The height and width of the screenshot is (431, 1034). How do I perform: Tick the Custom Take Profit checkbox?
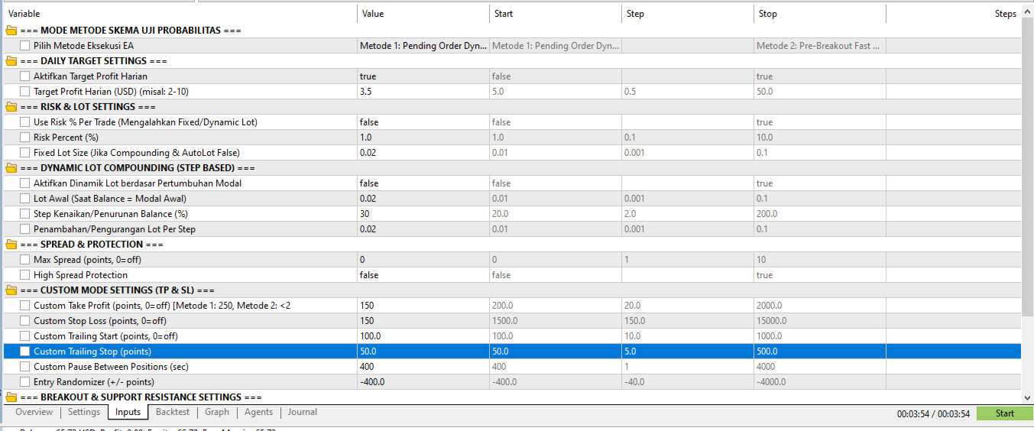pyautogui.click(x=25, y=306)
